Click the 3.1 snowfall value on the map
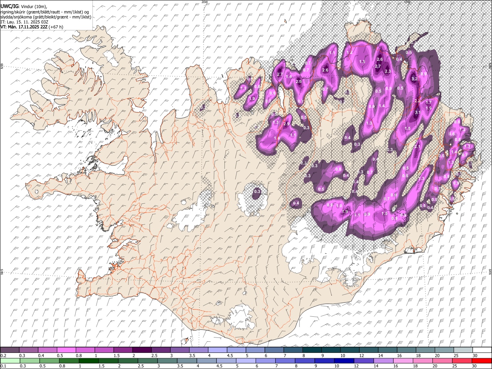Image resolution: width=492 pixels, height=369 pixels. (x=418, y=112)
